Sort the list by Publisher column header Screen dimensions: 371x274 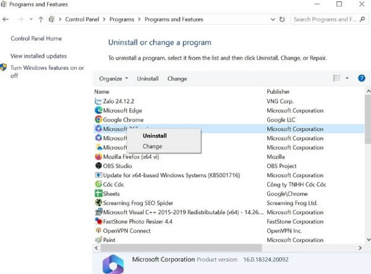pos(278,91)
